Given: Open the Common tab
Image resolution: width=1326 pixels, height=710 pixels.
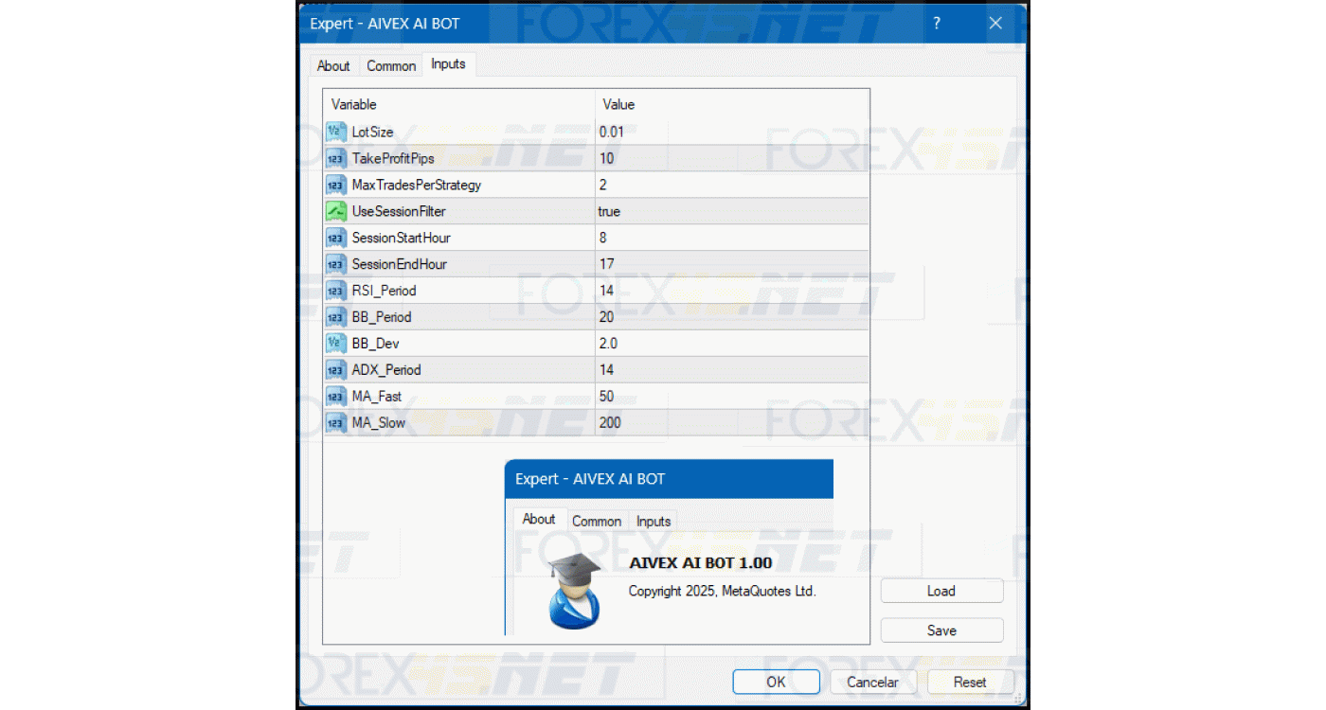Looking at the screenshot, I should (x=391, y=65).
